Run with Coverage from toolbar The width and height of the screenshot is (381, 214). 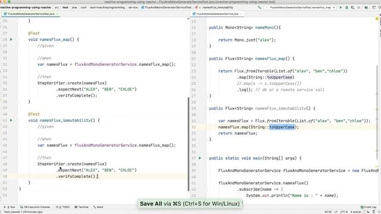pos(352,8)
